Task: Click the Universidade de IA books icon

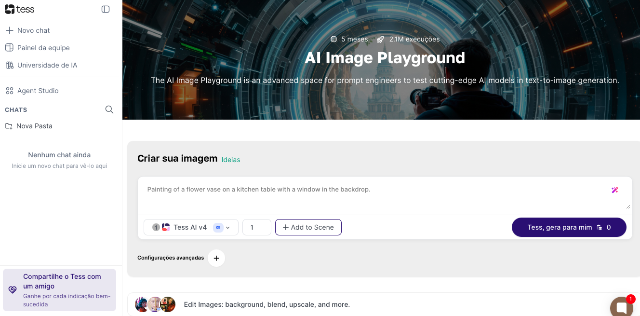Action: click(x=9, y=65)
